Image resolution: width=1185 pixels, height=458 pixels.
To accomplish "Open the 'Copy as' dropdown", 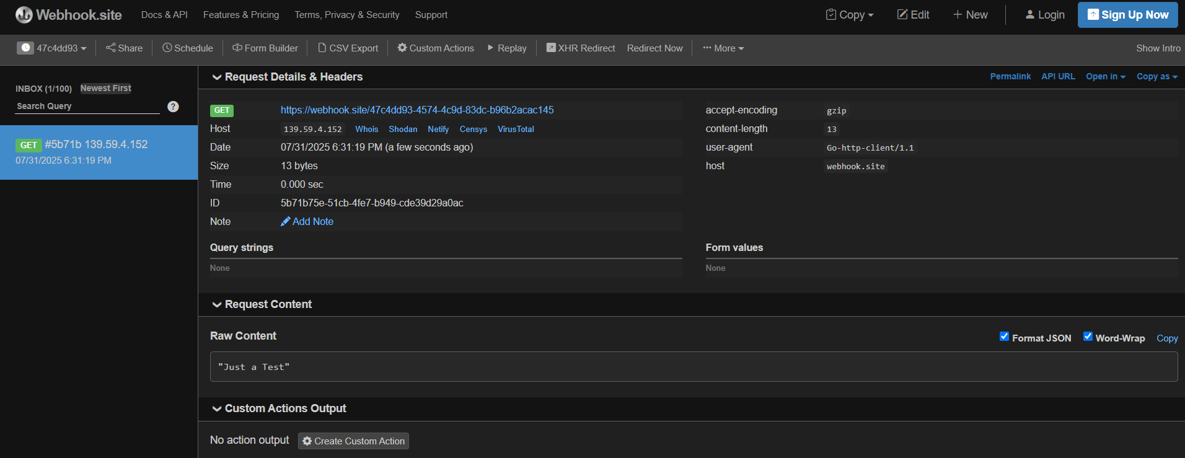I will point(1156,76).
